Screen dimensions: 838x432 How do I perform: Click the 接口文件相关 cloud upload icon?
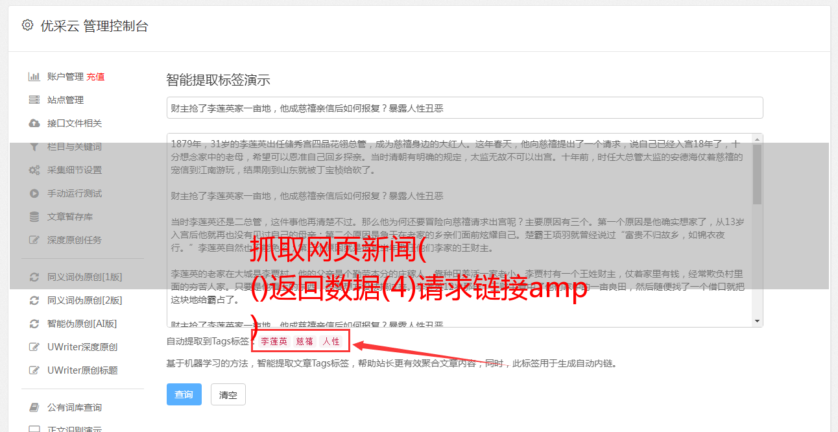pos(34,123)
